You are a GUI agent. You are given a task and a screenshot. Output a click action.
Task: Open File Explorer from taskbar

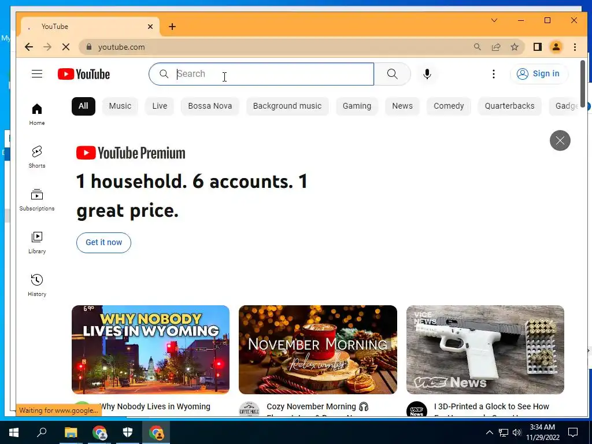[71, 432]
